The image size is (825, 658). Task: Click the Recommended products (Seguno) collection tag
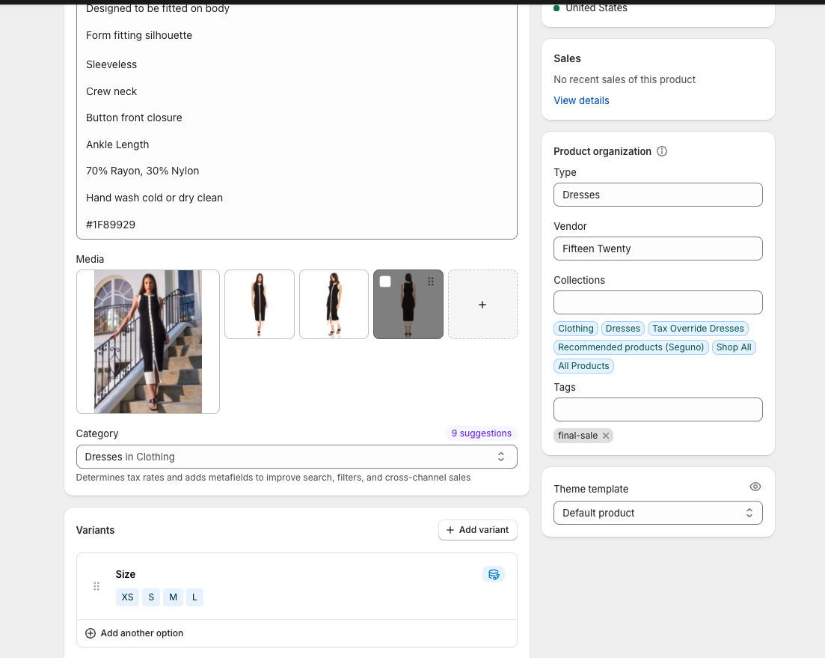pos(631,347)
